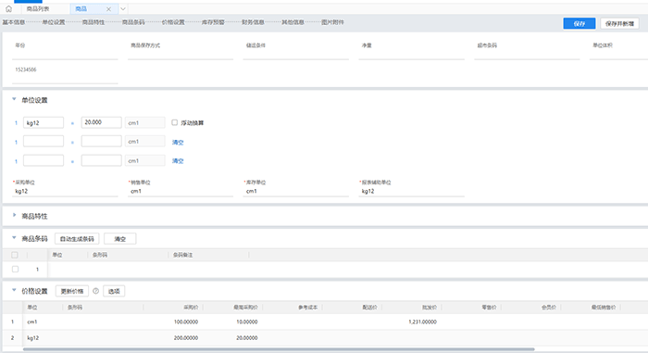Screen dimensions: 648x353
Task: Jump to 图片附件 in the step navigation
Action: pos(332,22)
